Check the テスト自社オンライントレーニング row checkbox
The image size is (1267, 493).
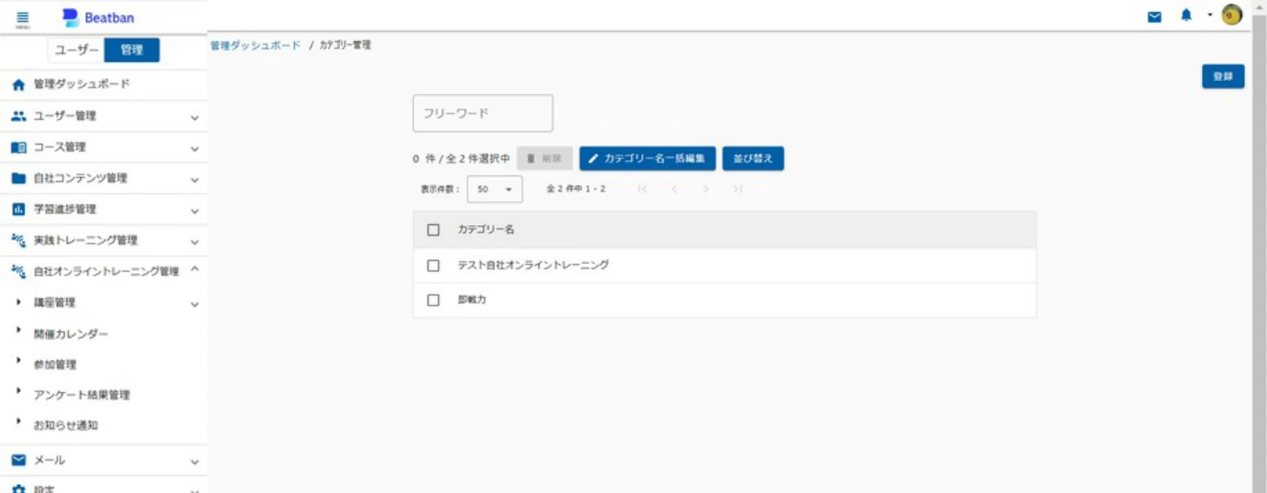433,266
